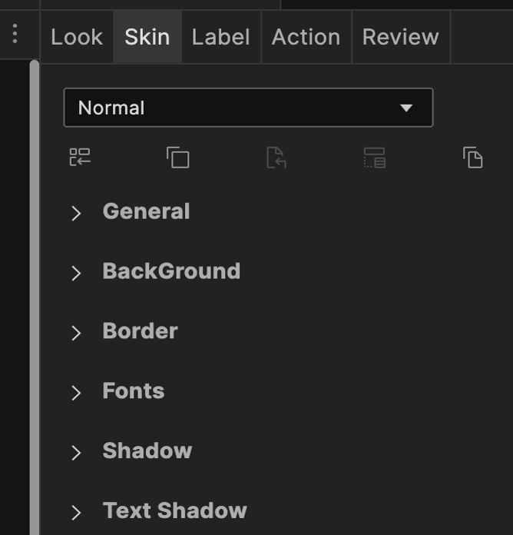
Task: Click the duplicate document icon at far right
Action: [473, 158]
